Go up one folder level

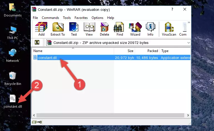[37, 43]
